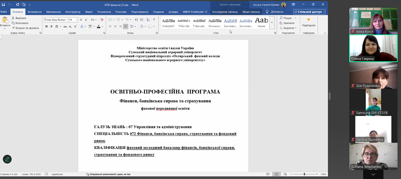The height and width of the screenshot is (179, 401).
Task: Expand the styles gallery
Action: click(272, 23)
